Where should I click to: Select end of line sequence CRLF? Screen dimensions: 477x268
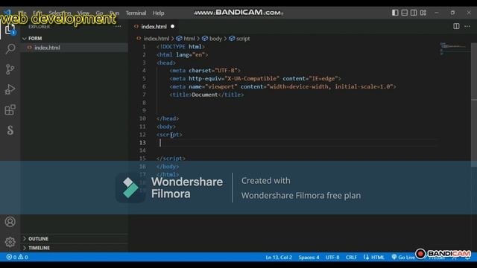click(351, 257)
